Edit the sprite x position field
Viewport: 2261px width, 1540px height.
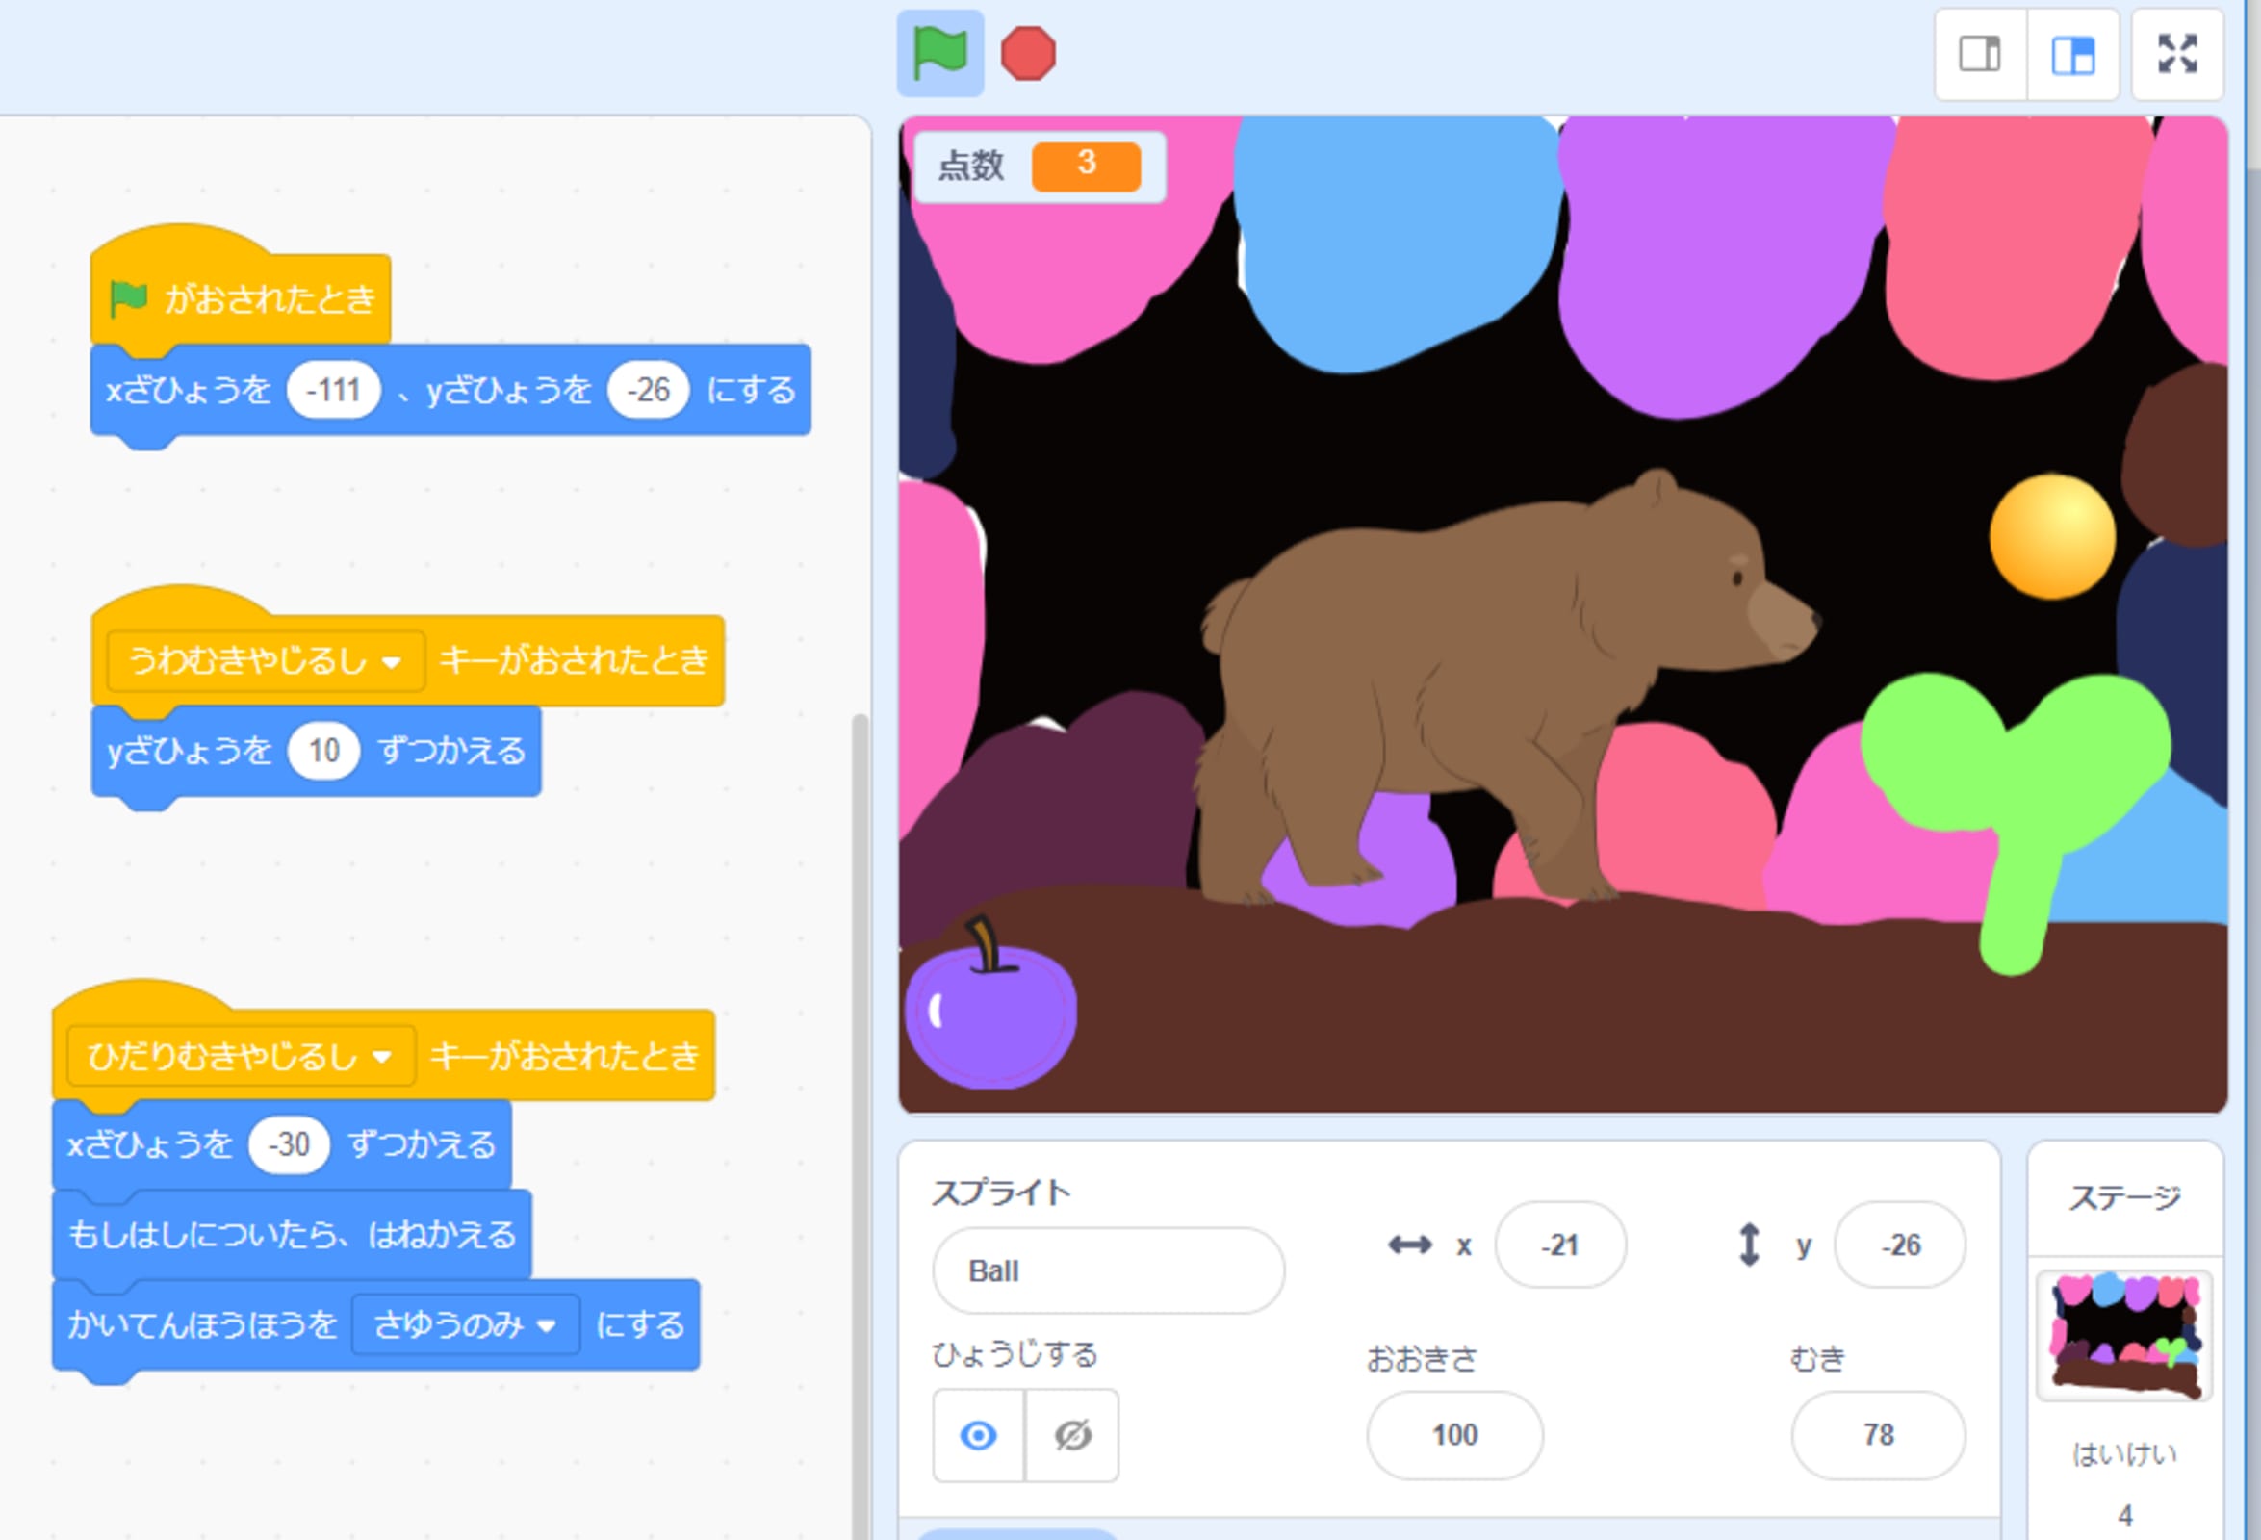(1559, 1245)
